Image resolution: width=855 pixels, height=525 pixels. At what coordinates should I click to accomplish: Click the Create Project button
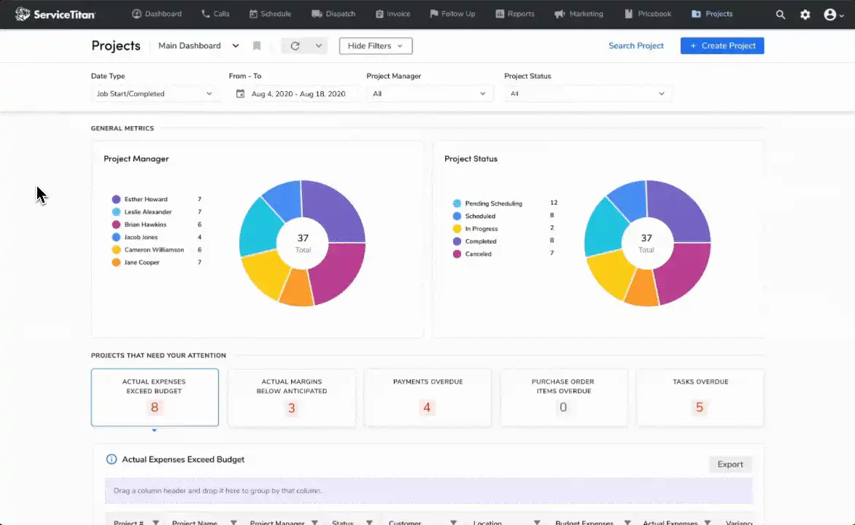(722, 46)
